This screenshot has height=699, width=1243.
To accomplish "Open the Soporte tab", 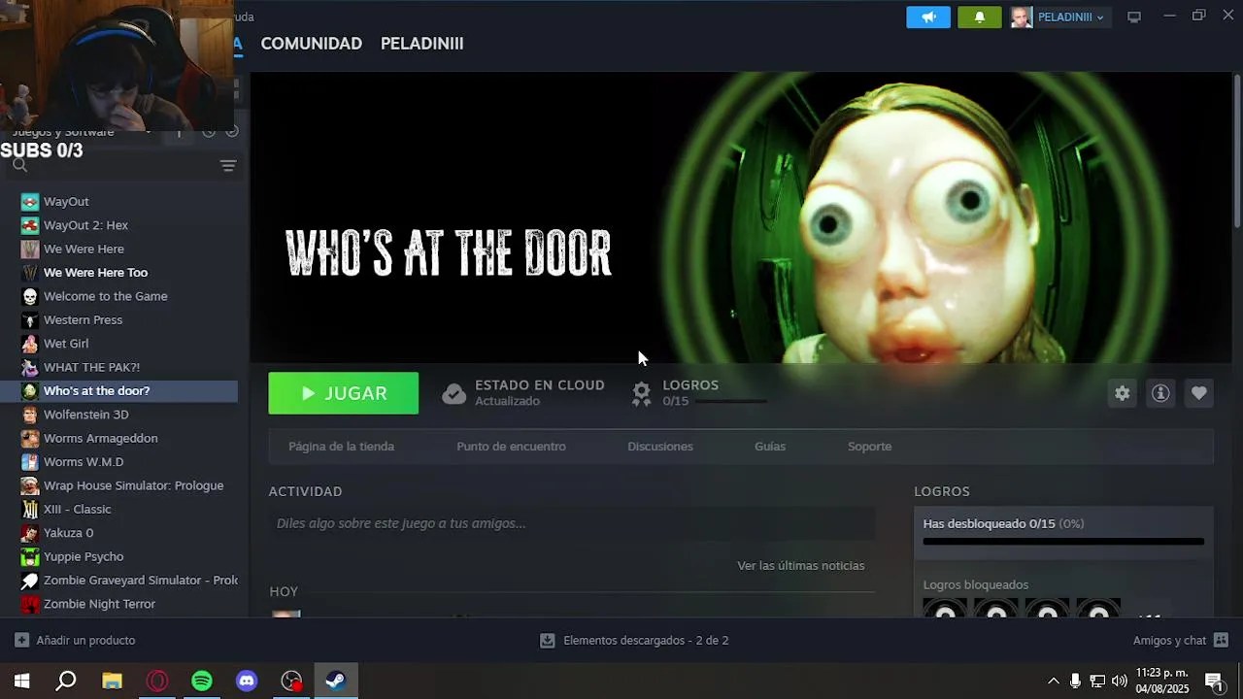I will coord(869,447).
